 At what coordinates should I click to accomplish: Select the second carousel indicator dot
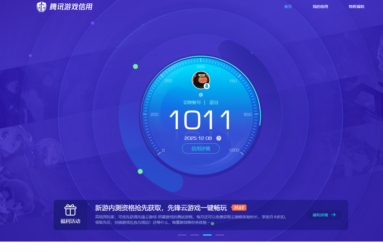point(195,235)
